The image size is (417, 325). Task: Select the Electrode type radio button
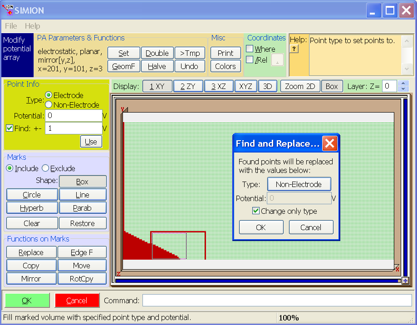coord(49,95)
